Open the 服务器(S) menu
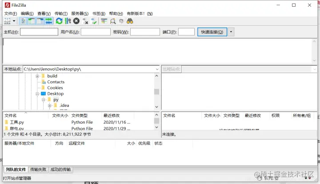The image size is (320, 184). point(80,13)
